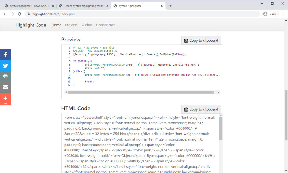Click inside the browser address bar
This screenshot has height=173, width=288.
115,14
